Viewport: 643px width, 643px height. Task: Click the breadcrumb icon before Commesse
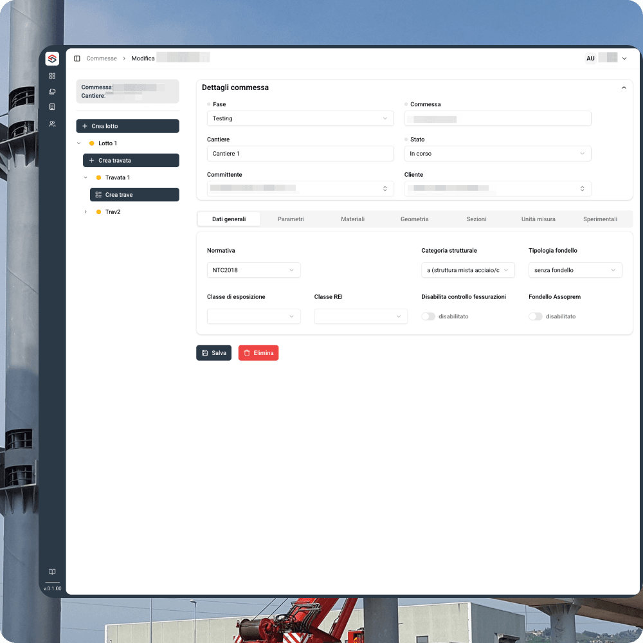pyautogui.click(x=77, y=58)
